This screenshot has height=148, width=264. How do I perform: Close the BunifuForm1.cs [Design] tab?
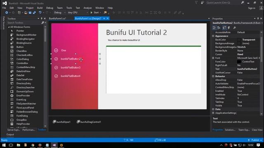[x=108, y=18]
